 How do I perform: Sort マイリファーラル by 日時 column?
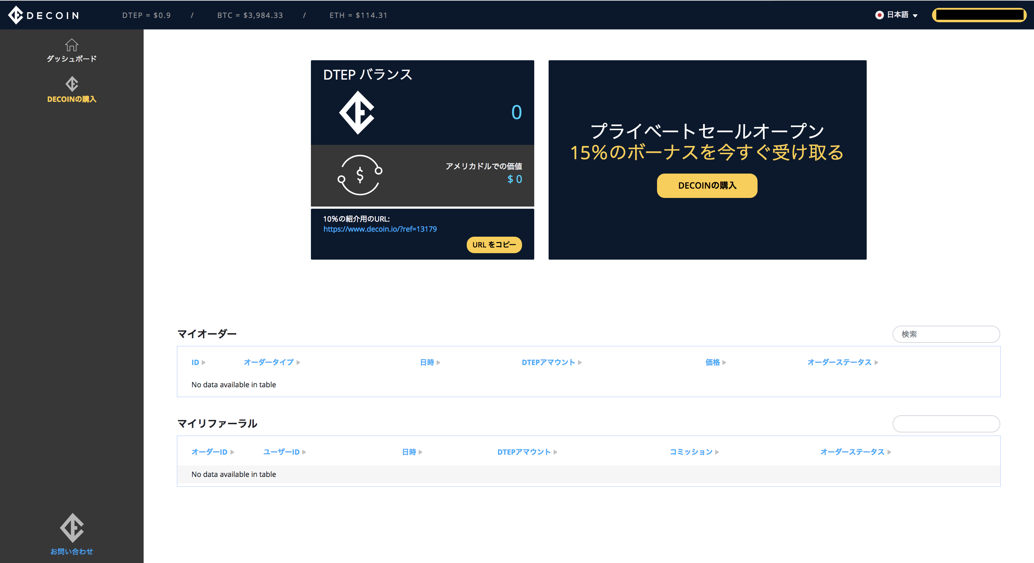[x=412, y=452]
